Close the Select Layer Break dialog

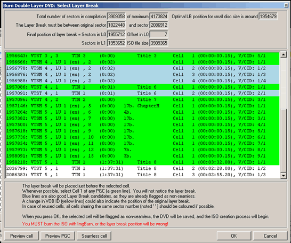pos(286,5)
